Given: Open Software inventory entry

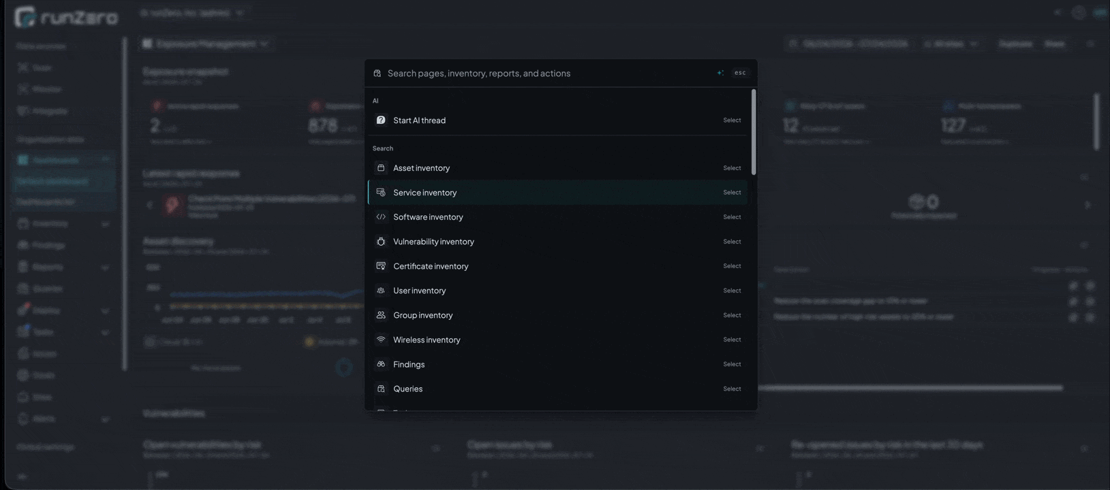Looking at the screenshot, I should coord(557,217).
